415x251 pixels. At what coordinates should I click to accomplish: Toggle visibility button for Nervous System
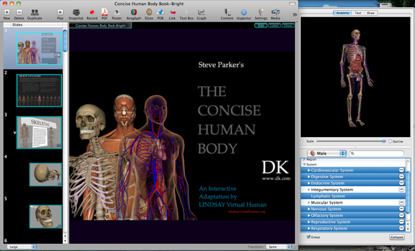tap(401, 209)
